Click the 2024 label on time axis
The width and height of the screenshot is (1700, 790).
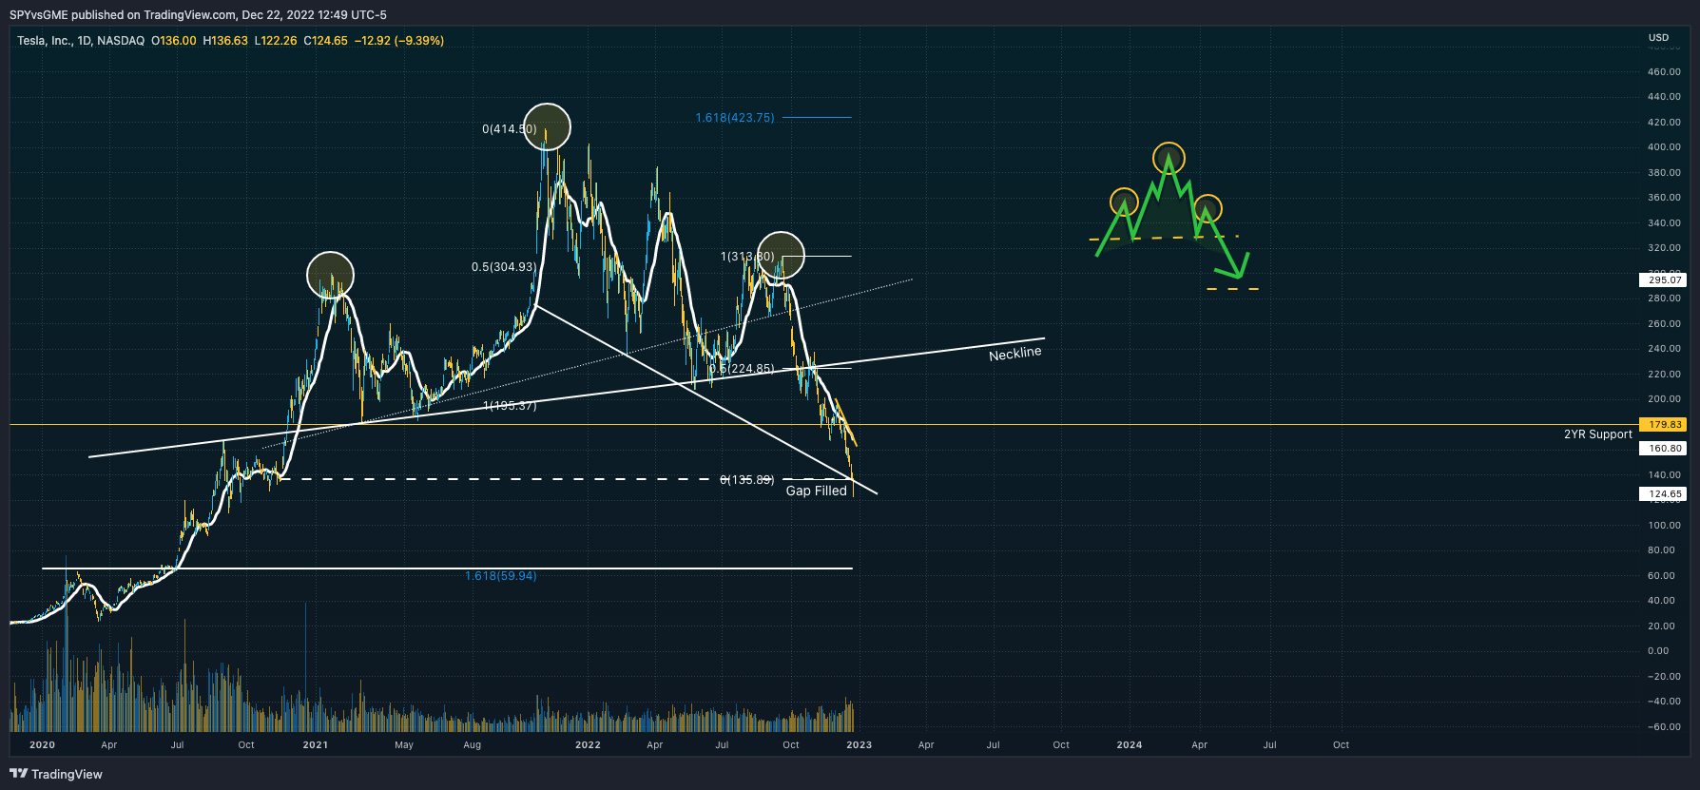1130,745
